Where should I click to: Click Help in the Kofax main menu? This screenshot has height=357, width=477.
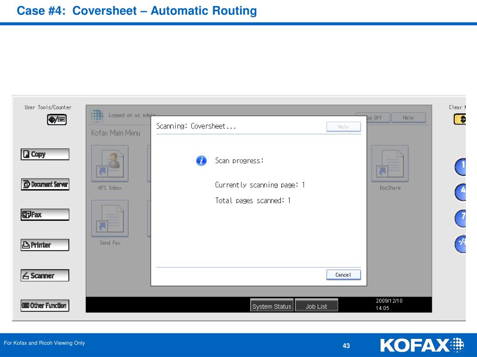pos(409,118)
